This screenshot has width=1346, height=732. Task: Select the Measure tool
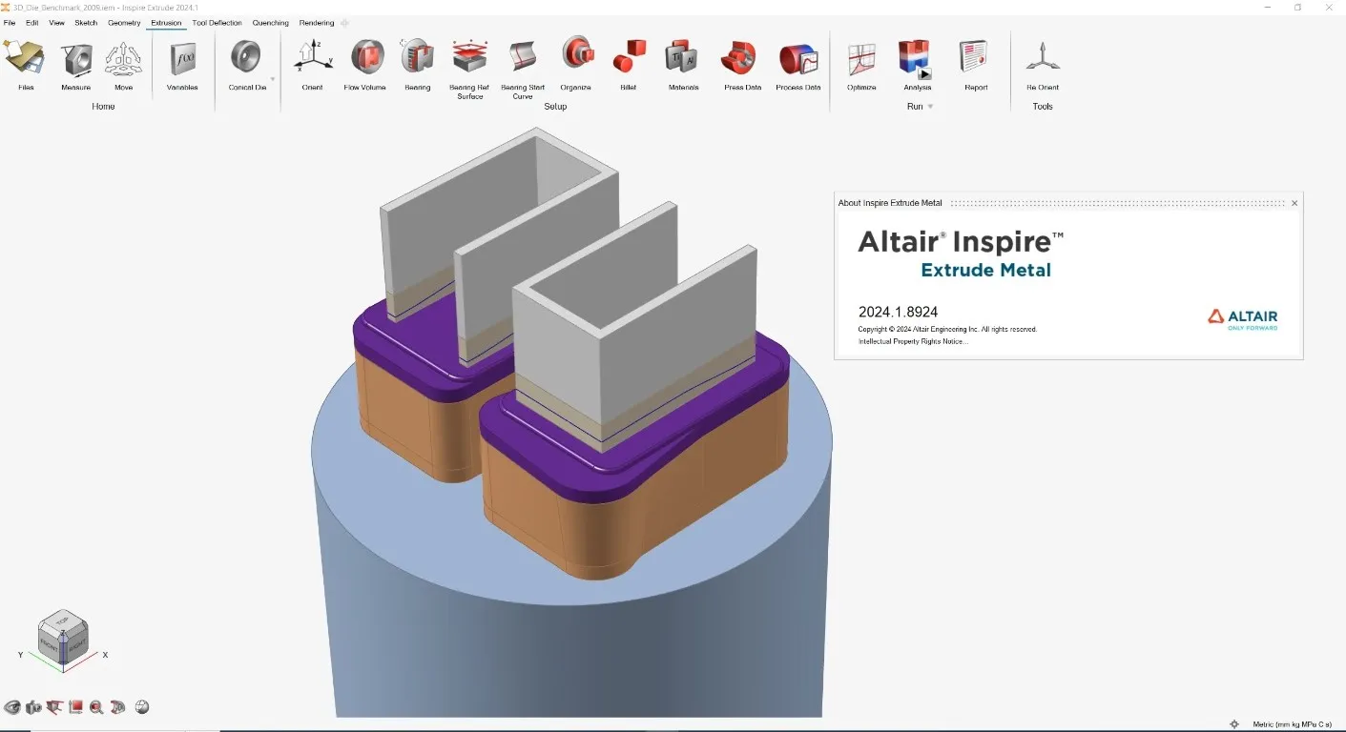pos(76,64)
